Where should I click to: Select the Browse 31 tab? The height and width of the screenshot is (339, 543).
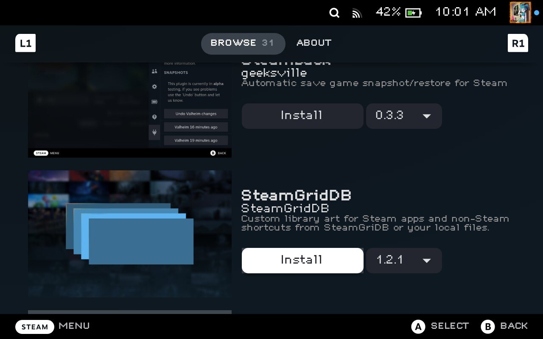tap(243, 44)
